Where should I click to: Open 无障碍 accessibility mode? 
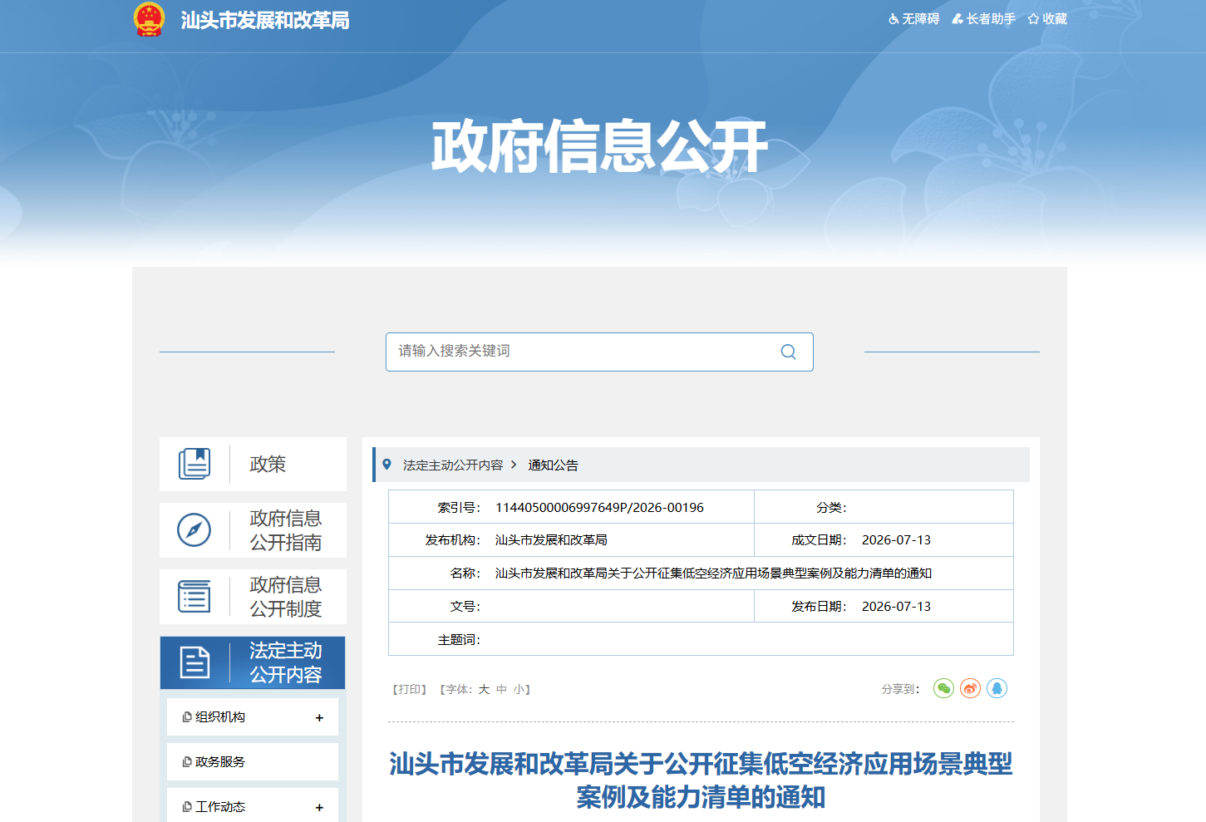click(914, 19)
